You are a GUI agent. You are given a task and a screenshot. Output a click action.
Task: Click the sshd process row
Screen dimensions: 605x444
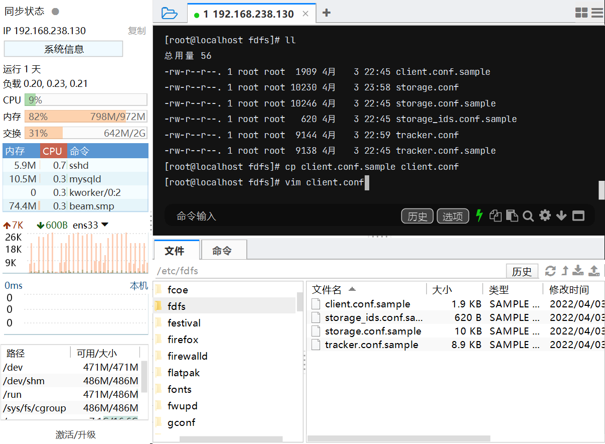click(x=76, y=165)
